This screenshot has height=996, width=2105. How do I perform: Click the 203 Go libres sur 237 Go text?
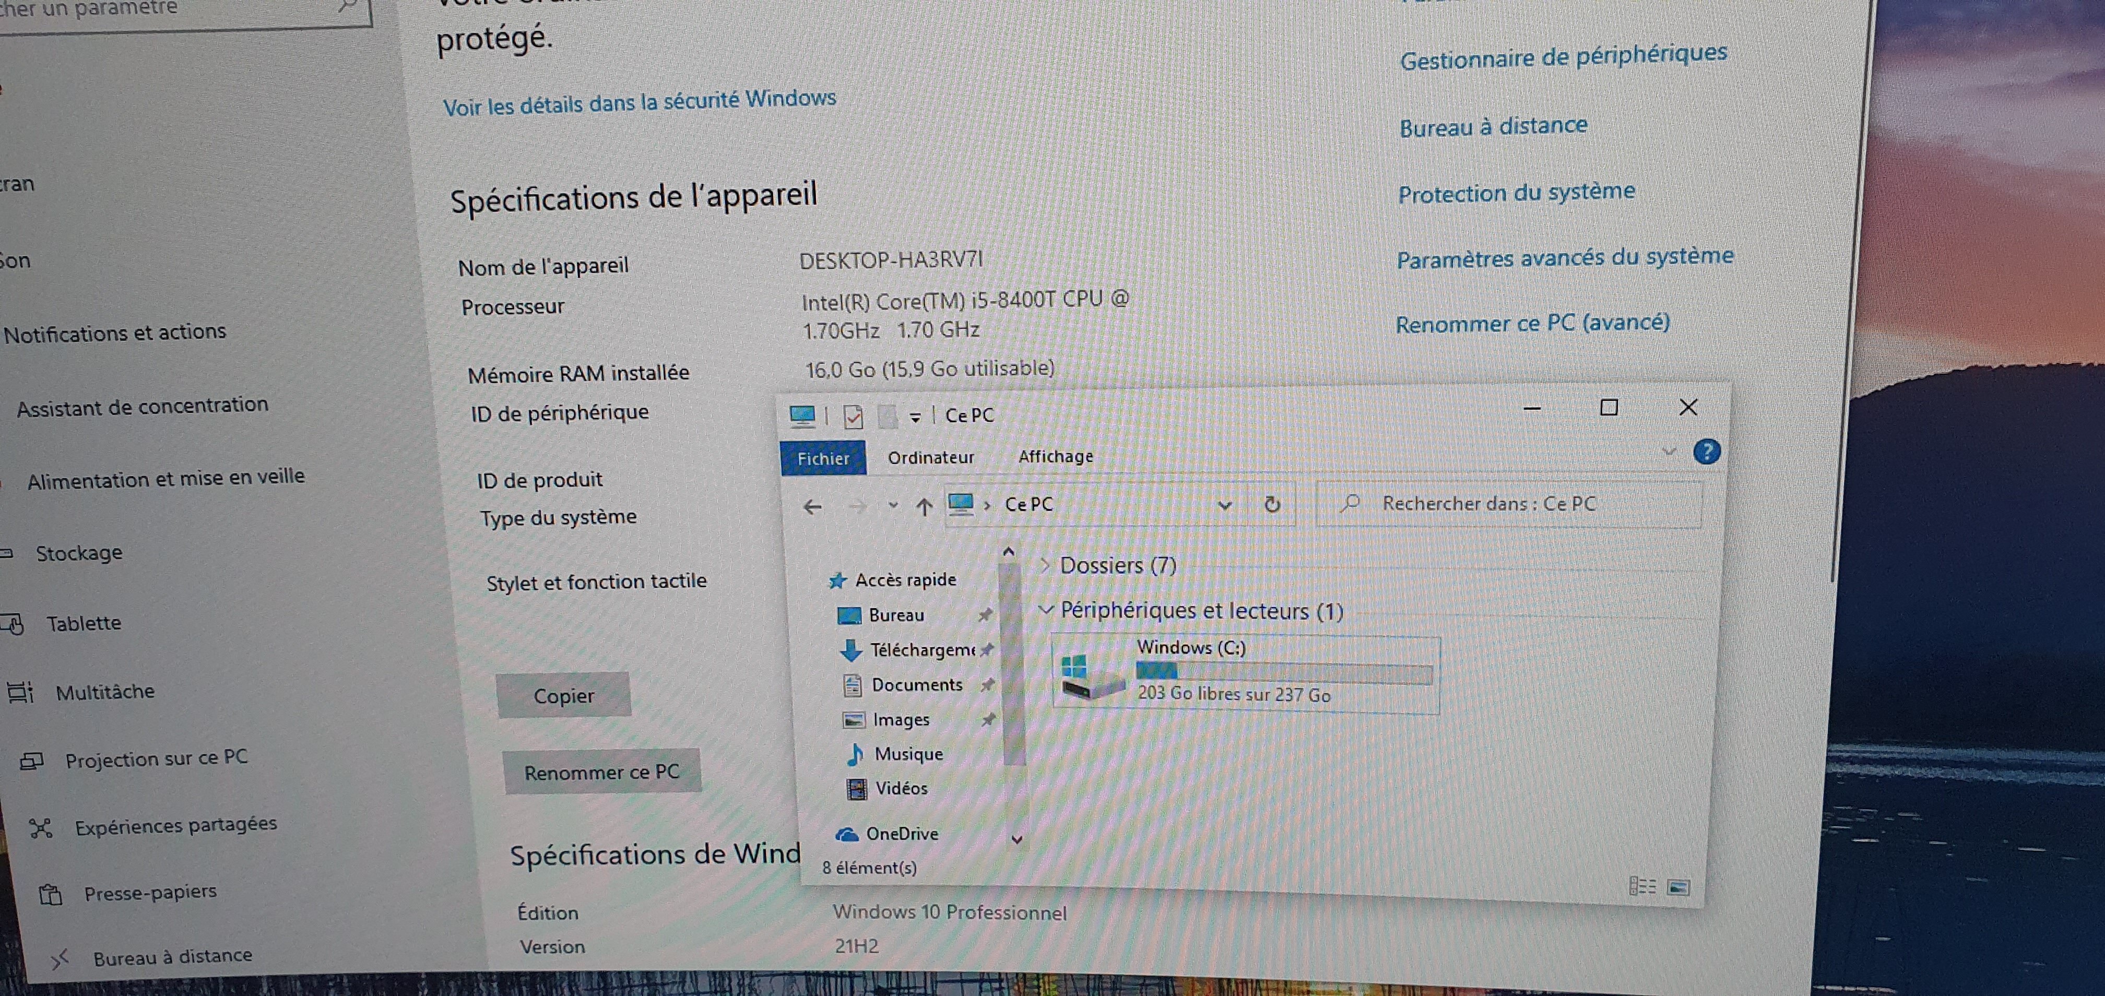tap(1234, 694)
